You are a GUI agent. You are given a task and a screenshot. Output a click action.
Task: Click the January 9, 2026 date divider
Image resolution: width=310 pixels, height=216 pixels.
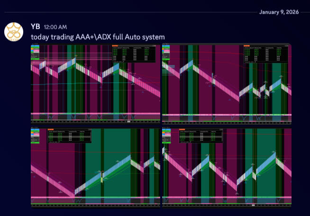click(x=279, y=12)
